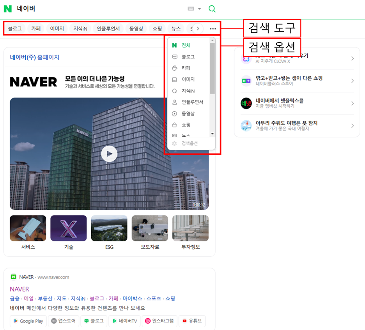Choose 전체 in the dropdown list
The height and width of the screenshot is (330, 365).
pyautogui.click(x=189, y=45)
